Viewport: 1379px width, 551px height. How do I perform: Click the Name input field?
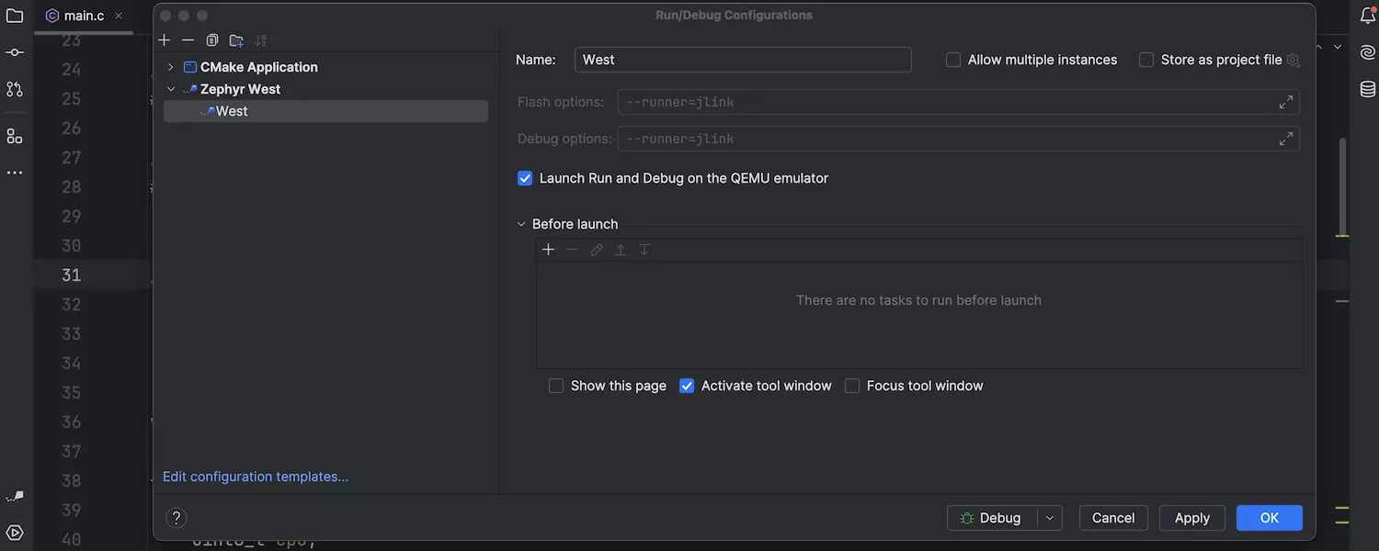[742, 60]
